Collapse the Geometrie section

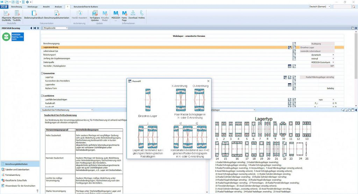42,73
